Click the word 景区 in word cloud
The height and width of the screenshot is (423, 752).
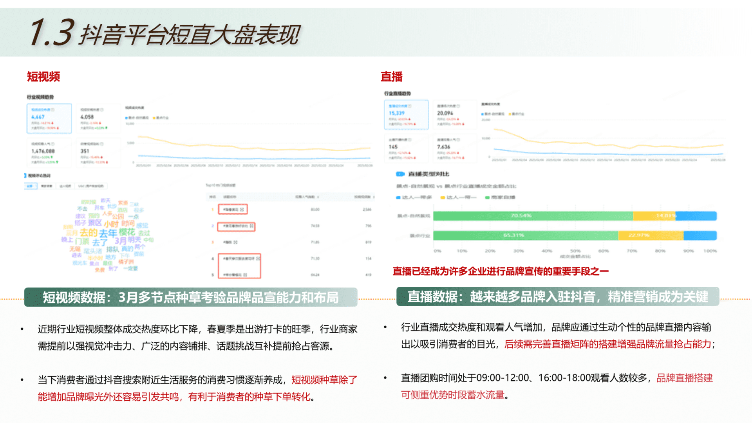tap(95, 223)
